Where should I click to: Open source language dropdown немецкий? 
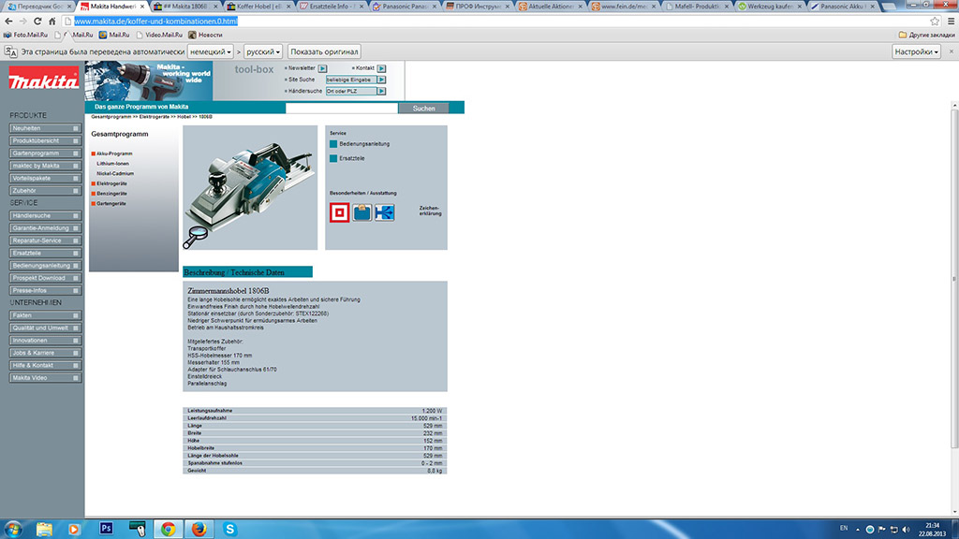211,52
